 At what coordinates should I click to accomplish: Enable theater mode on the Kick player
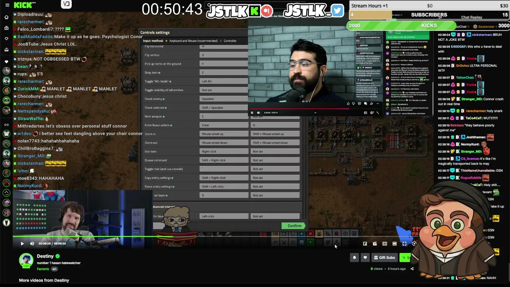click(x=394, y=244)
